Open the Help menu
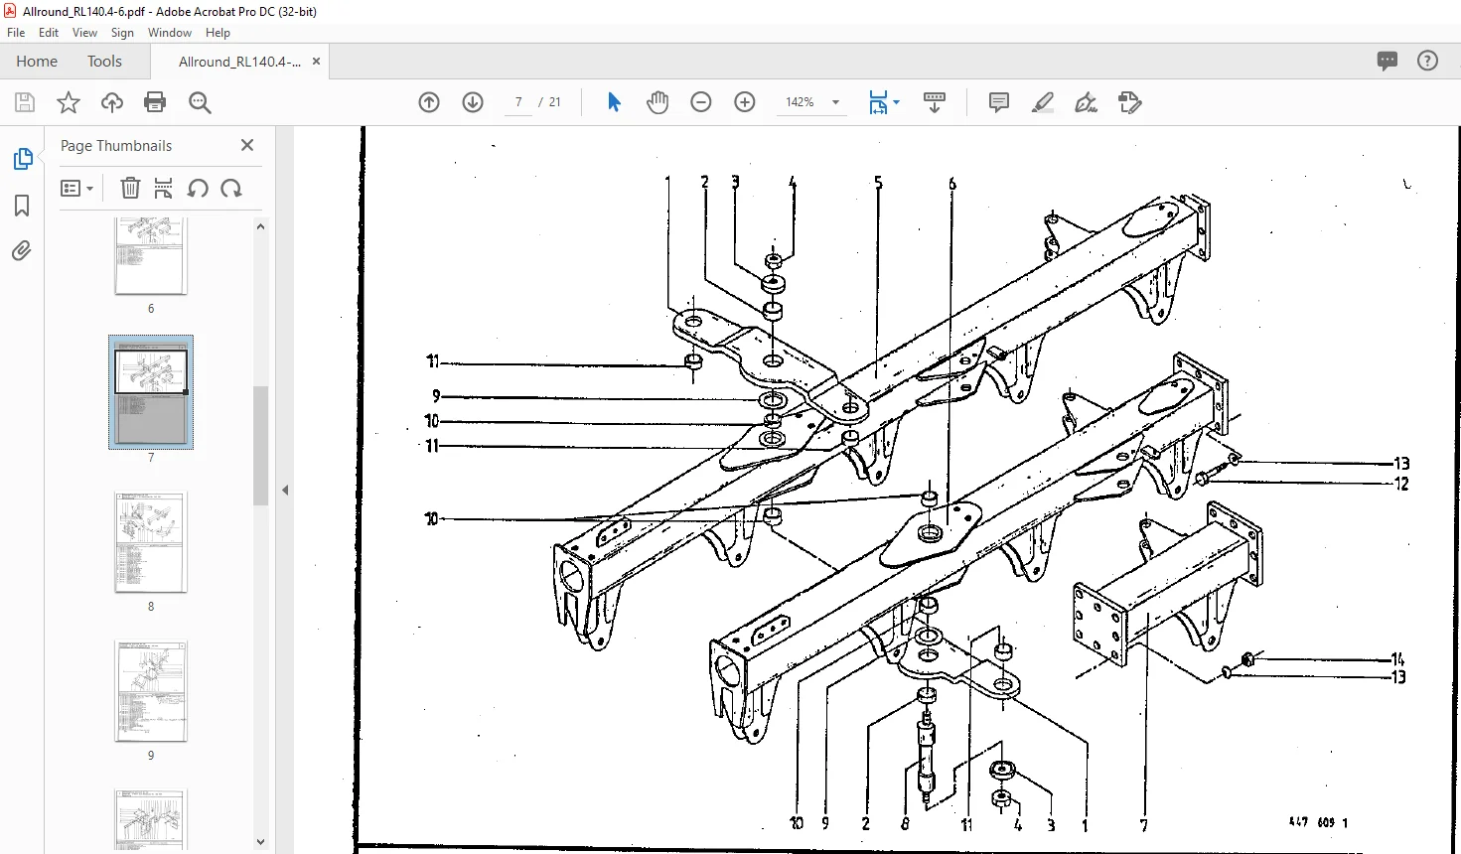 [x=218, y=33]
